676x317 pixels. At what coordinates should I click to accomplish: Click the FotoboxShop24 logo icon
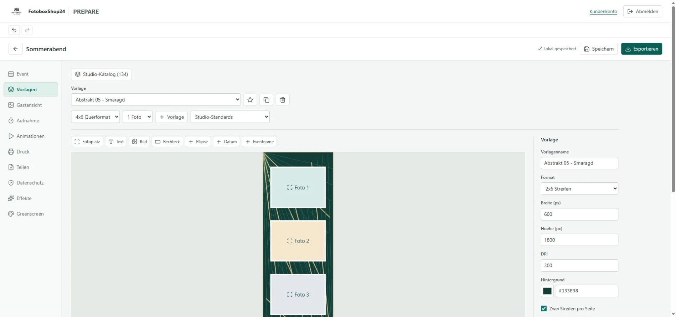click(x=16, y=11)
